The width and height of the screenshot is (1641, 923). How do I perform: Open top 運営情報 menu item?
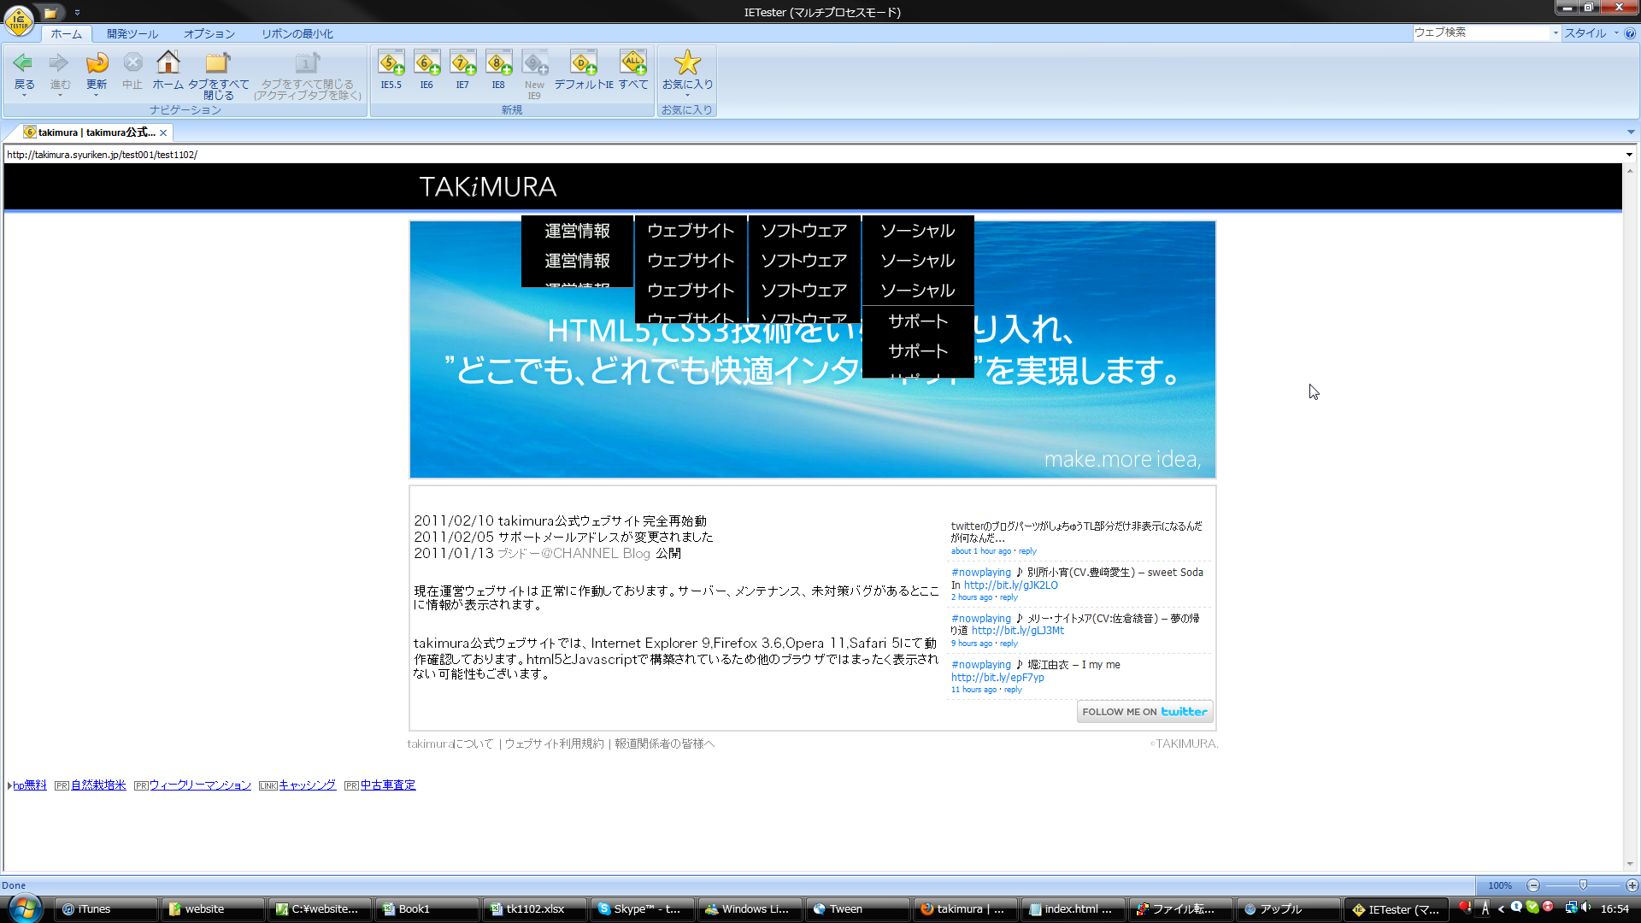(578, 231)
